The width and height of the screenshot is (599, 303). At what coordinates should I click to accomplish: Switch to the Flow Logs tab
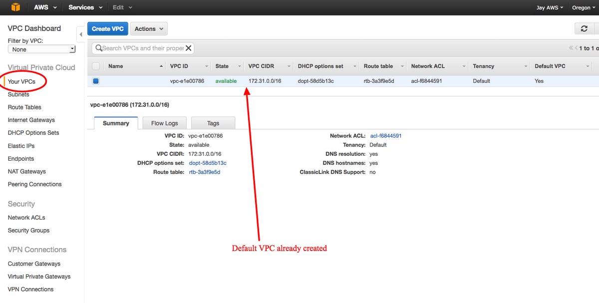click(x=165, y=123)
